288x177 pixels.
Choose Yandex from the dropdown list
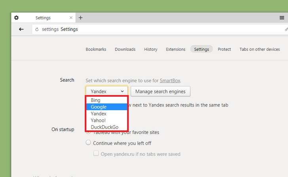pos(107,114)
